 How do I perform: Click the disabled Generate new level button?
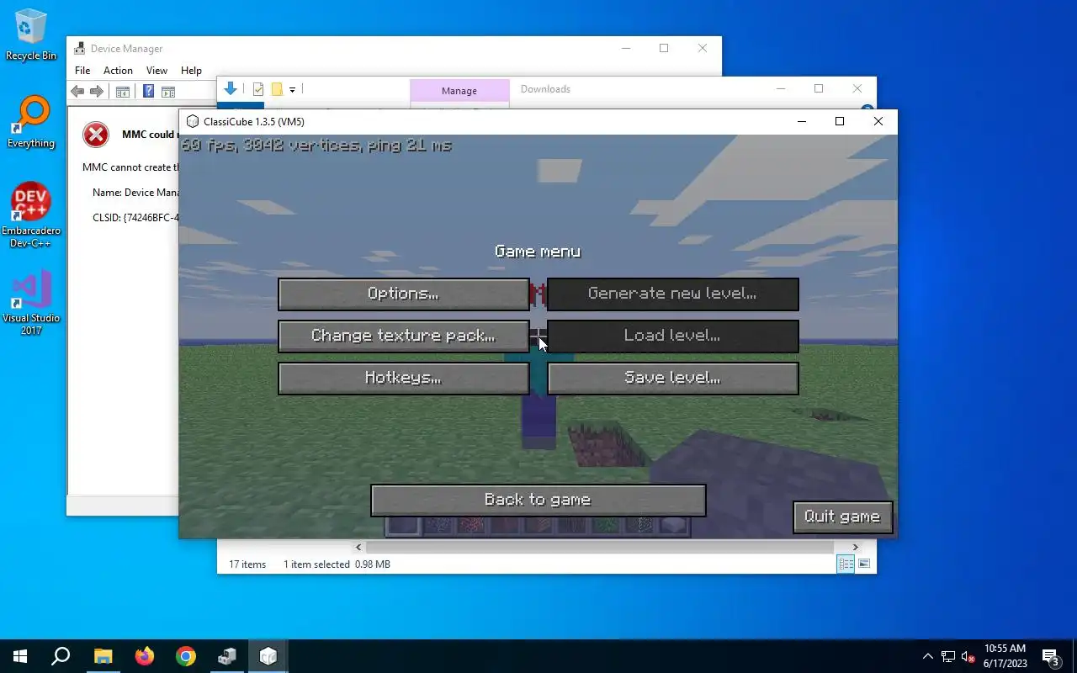(672, 294)
